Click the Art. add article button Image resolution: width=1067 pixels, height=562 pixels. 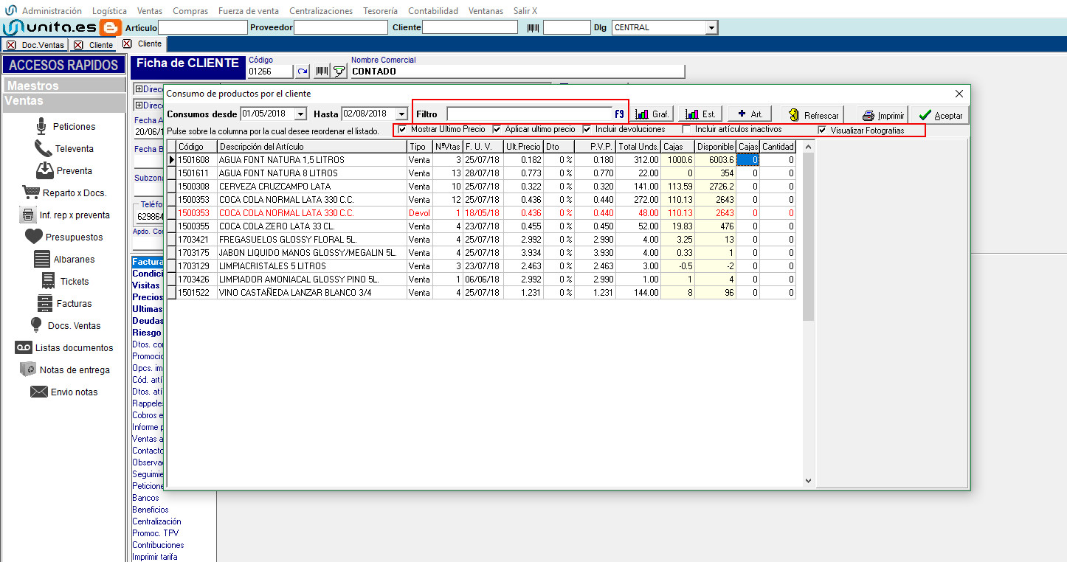750,114
